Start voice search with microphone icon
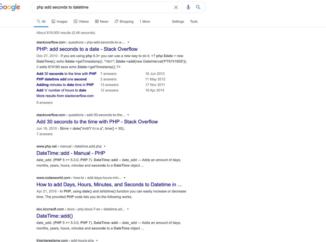 coord(188,7)
